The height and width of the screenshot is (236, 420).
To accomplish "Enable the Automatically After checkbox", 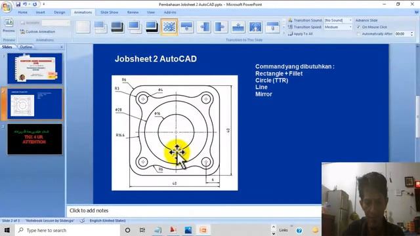I will [358, 34].
